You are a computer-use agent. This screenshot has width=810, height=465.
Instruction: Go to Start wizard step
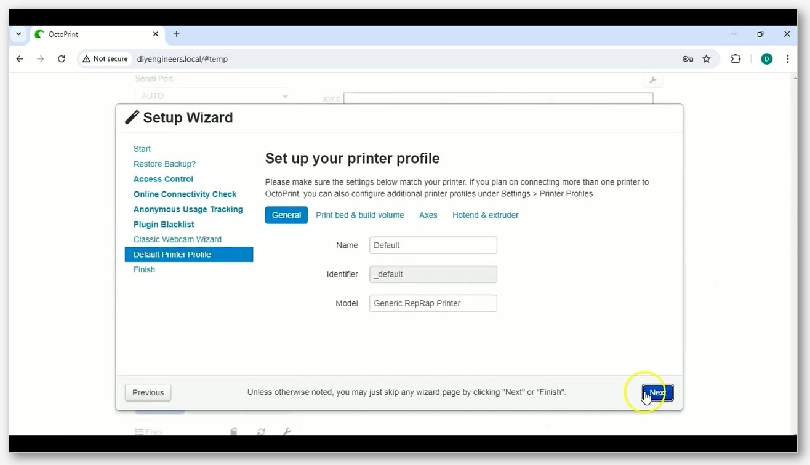point(142,149)
